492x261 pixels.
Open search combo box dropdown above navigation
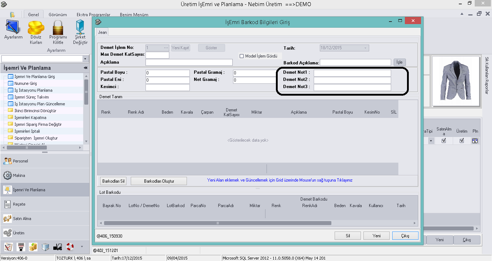tap(85, 59)
